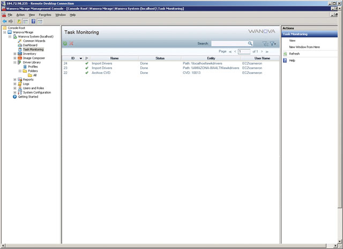Sort by the Entity column header
343x249 pixels.
211,58
